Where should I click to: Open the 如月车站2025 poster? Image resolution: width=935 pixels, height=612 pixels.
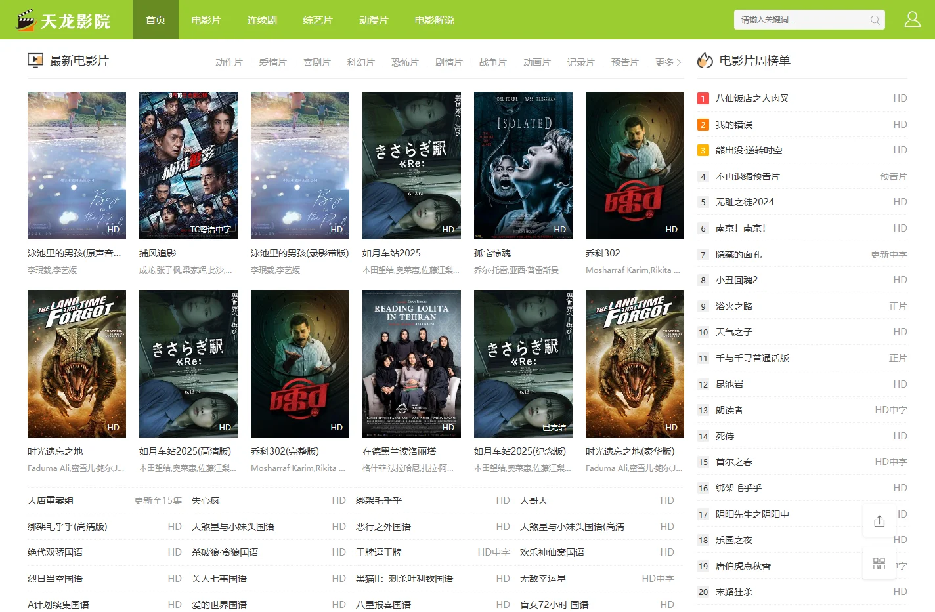click(x=412, y=165)
